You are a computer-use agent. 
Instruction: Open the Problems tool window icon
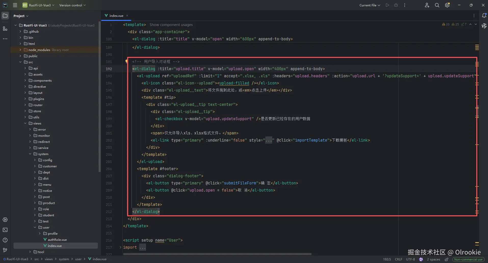(x=5, y=240)
